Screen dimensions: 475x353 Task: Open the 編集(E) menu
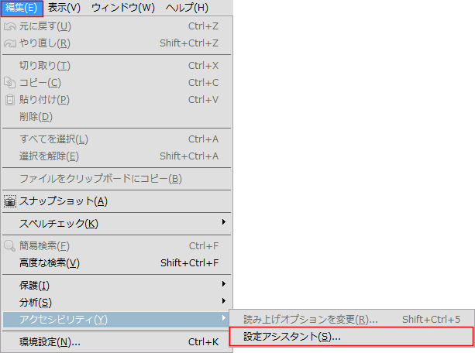pyautogui.click(x=22, y=8)
